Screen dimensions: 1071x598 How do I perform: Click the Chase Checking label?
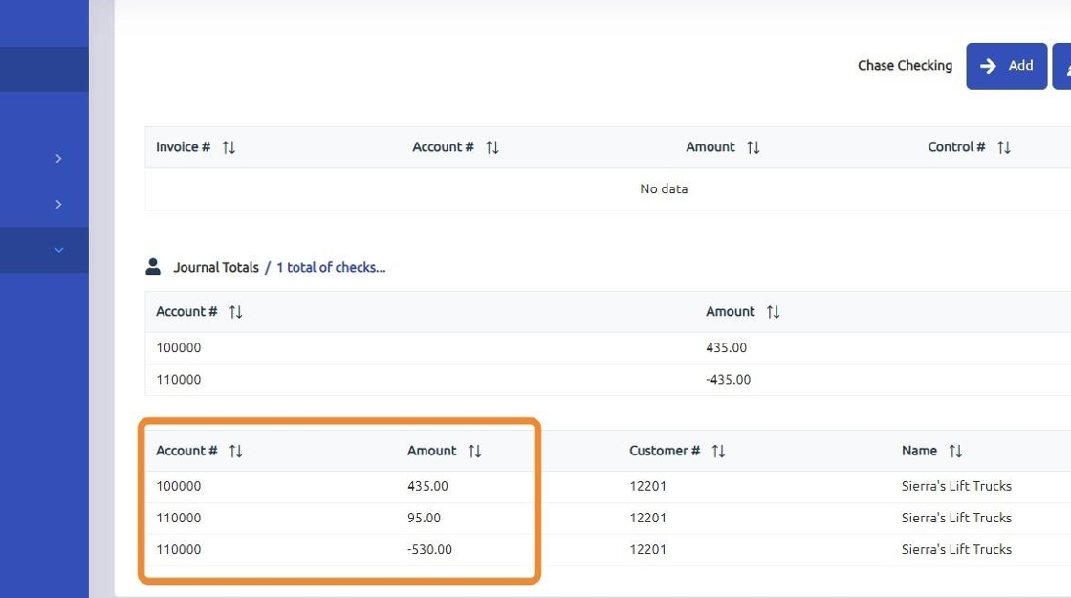(x=905, y=66)
